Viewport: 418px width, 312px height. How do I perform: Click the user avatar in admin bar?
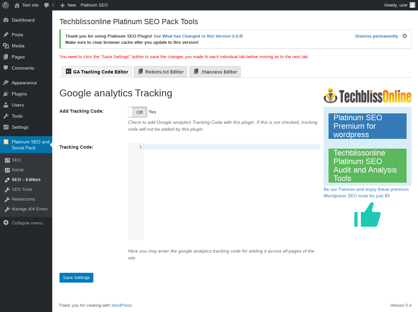point(412,5)
